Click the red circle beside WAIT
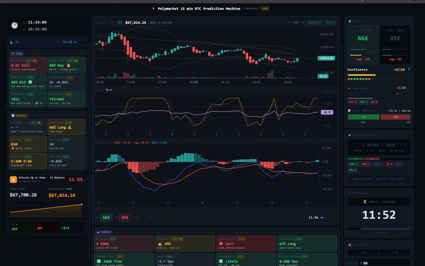Image resolution: width=425 pixels, height=266 pixels. pos(220,244)
